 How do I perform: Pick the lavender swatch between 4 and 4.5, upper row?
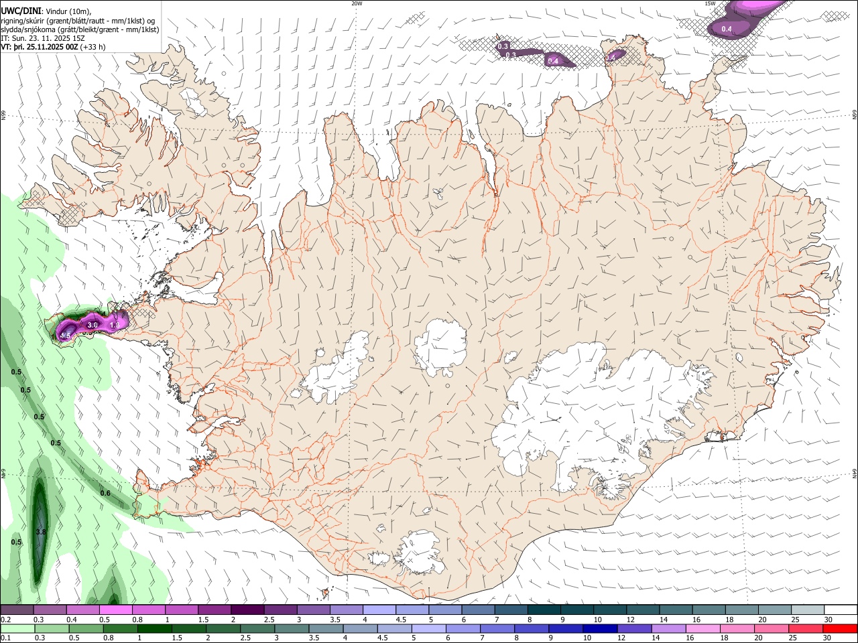[x=379, y=610]
